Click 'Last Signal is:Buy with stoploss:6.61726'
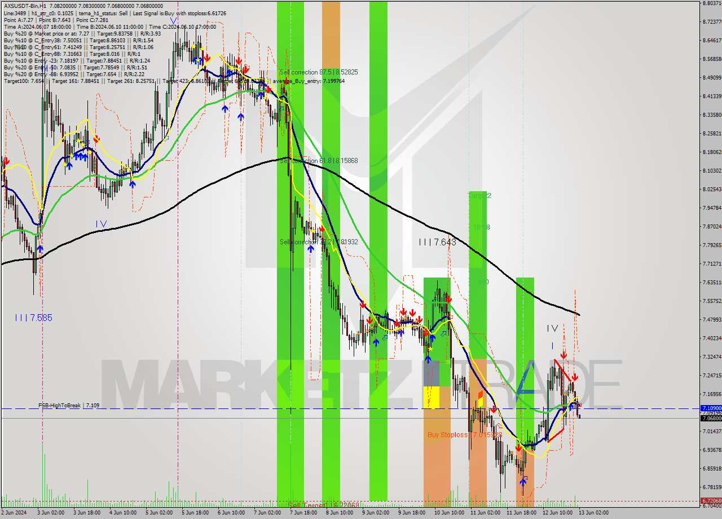This screenshot has height=519, width=722. click(x=180, y=13)
